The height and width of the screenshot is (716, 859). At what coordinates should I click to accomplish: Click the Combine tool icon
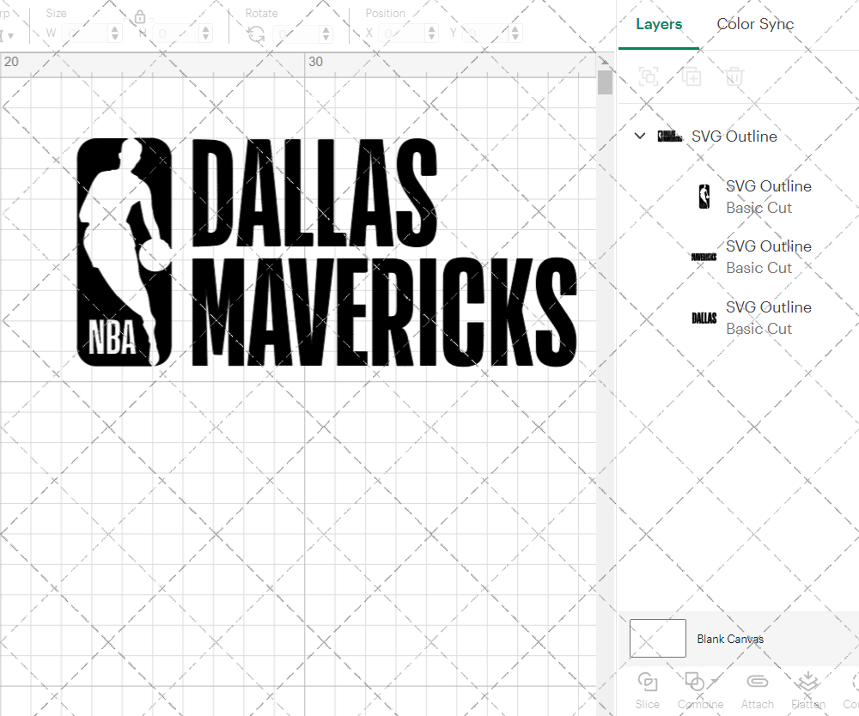tap(696, 681)
